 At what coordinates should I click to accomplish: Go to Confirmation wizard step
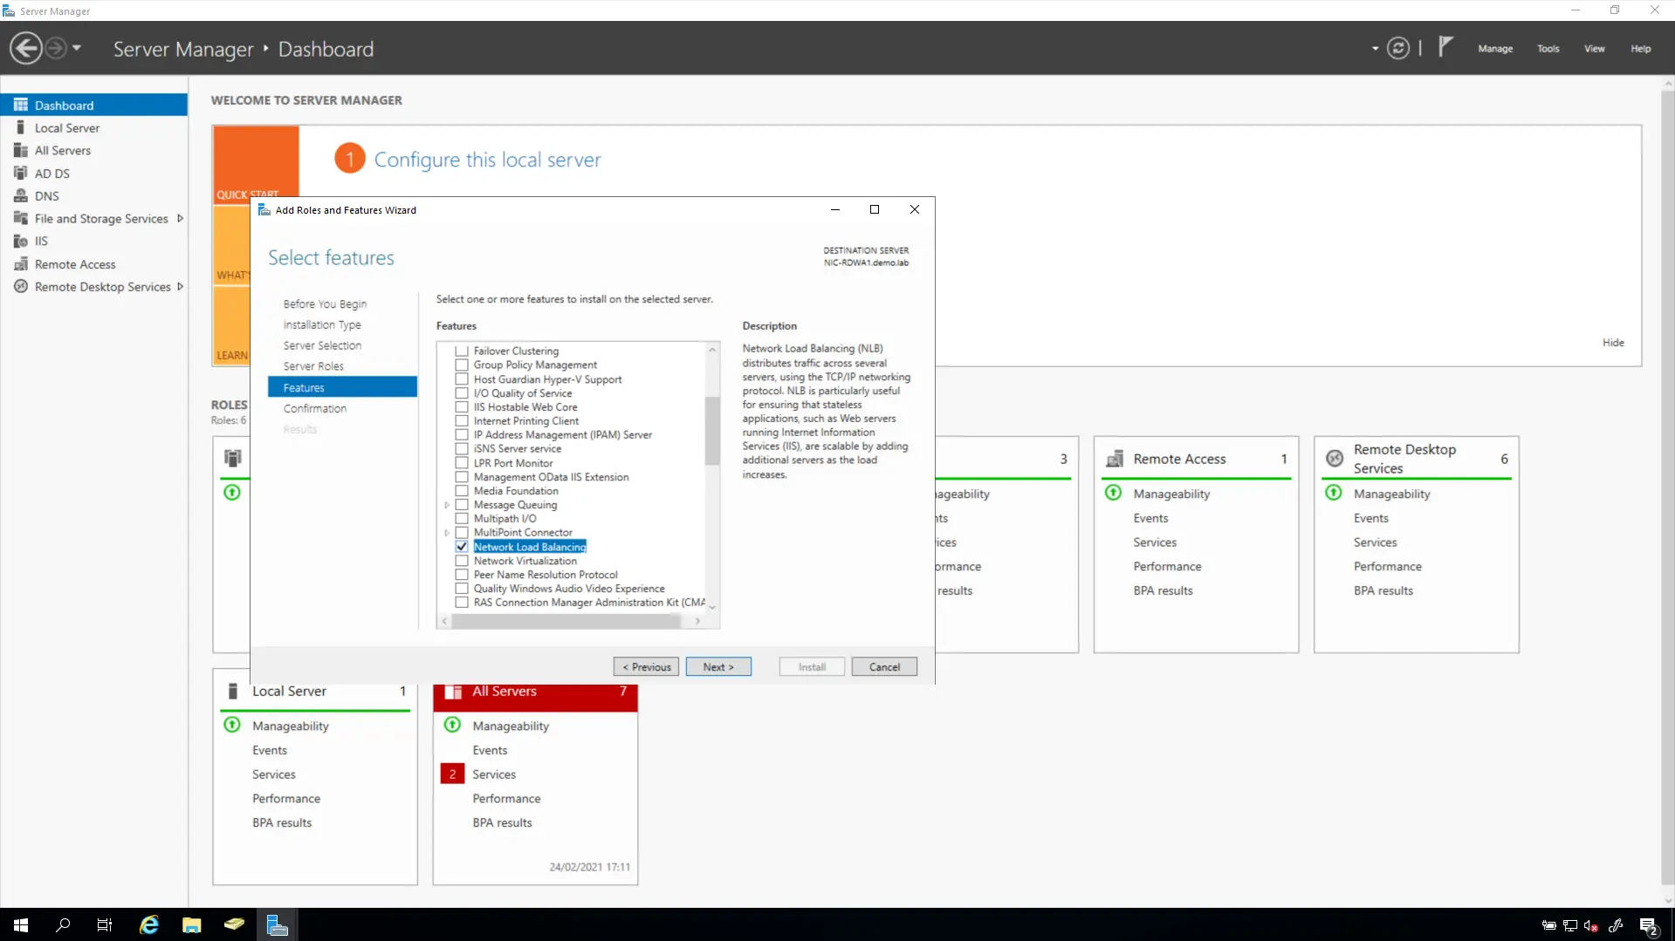315,408
